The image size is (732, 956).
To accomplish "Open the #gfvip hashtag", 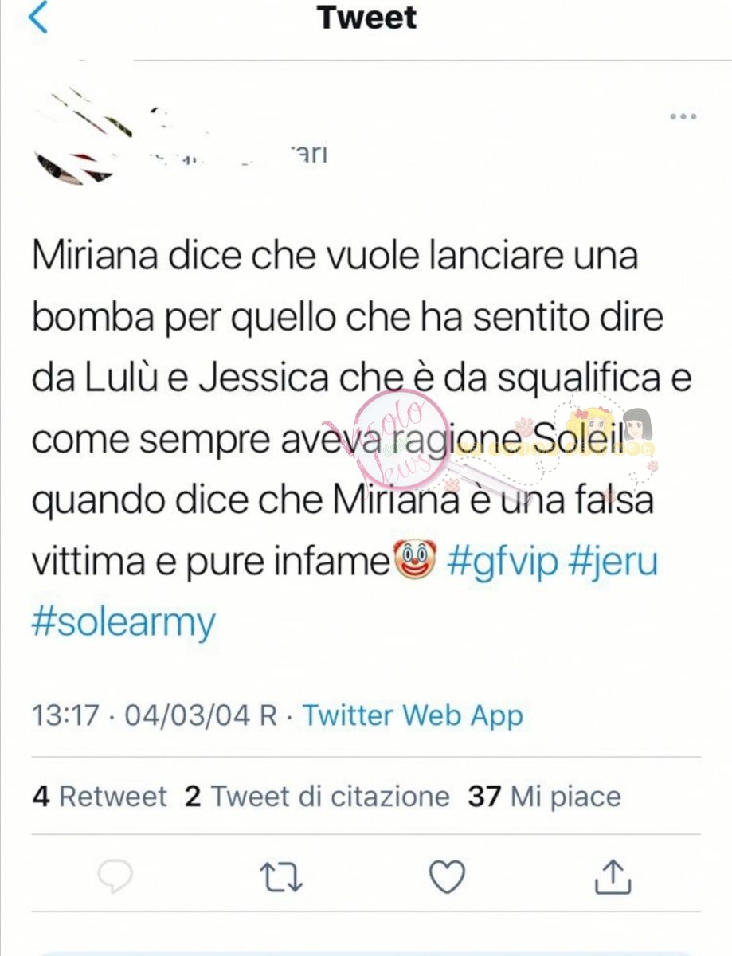I will (503, 563).
